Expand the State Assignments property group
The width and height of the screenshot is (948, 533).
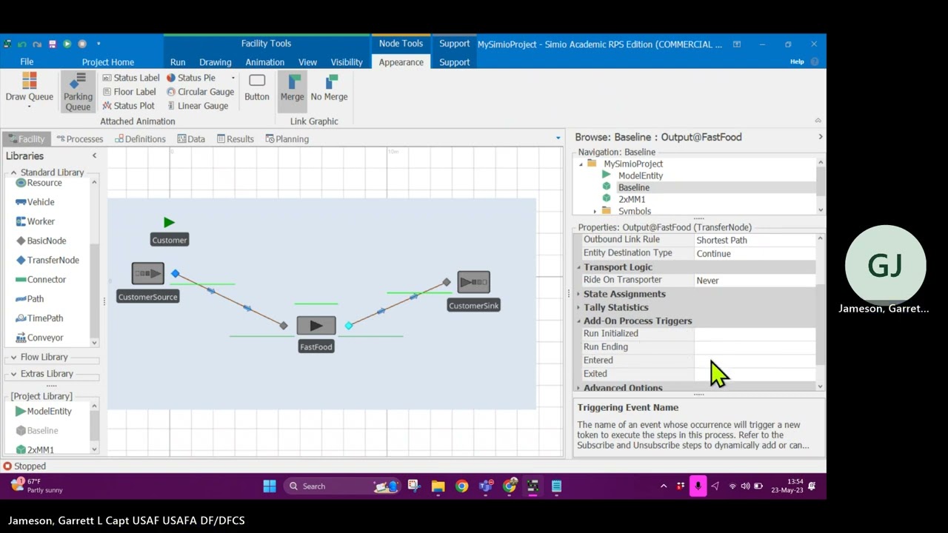coord(579,294)
